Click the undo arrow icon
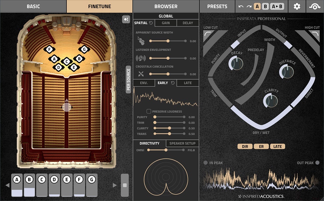324x201 pixels. pos(241,6)
